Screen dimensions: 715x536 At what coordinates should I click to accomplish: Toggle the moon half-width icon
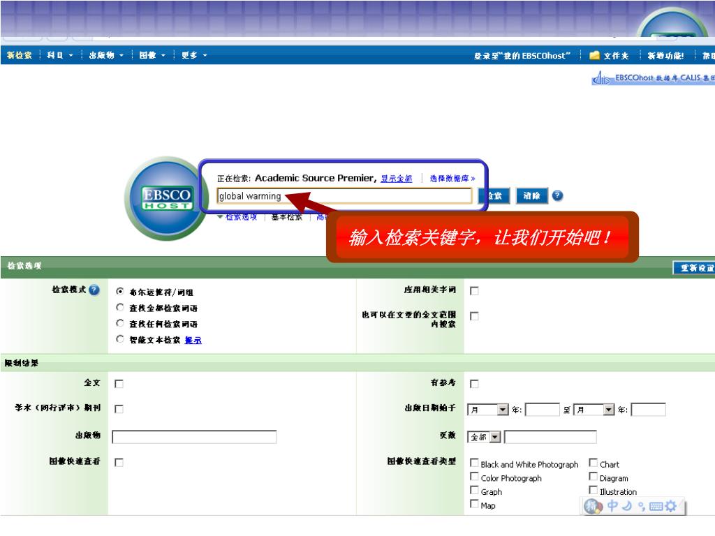[627, 505]
